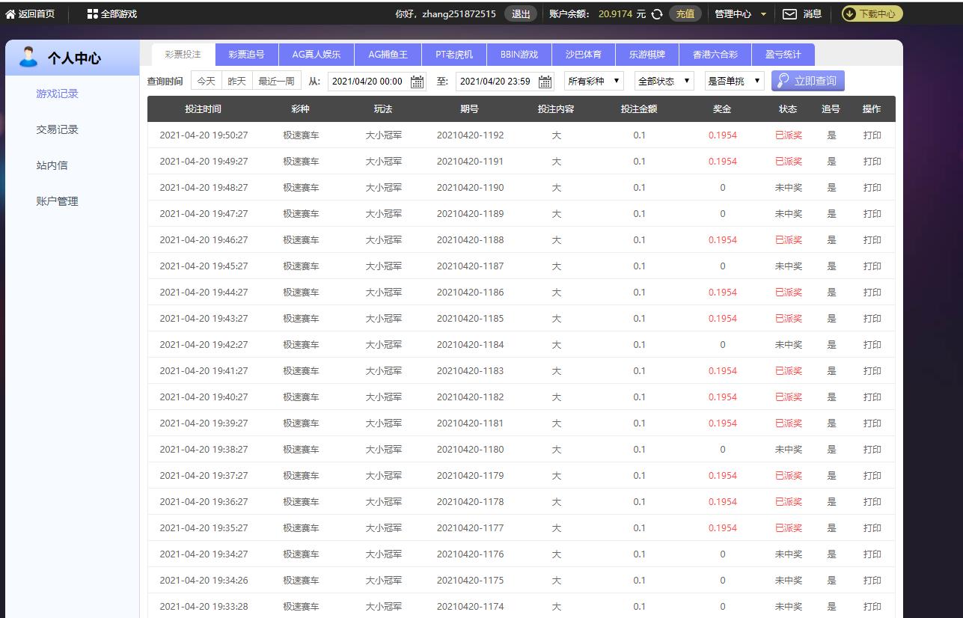Screen dimensions: 963x618
Task: Click period number 20210420-1187
Action: (x=470, y=266)
